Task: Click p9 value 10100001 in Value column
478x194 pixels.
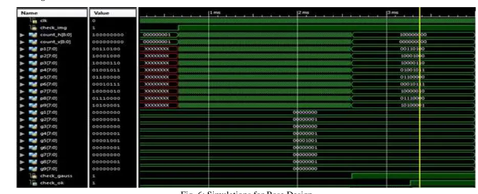Action: pos(106,106)
